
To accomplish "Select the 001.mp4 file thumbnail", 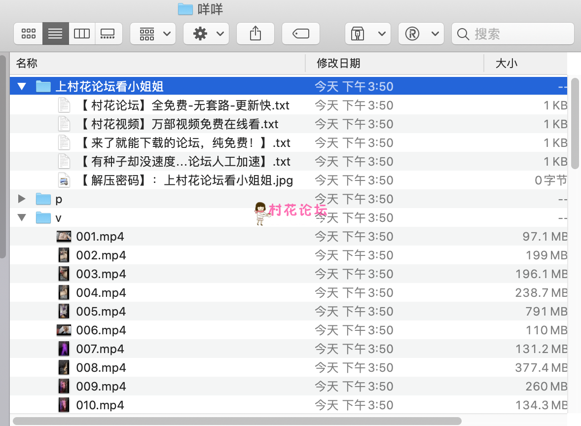I will pyautogui.click(x=64, y=237).
